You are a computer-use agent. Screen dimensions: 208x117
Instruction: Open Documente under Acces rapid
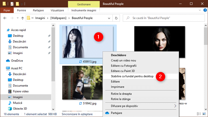tap(21, 47)
